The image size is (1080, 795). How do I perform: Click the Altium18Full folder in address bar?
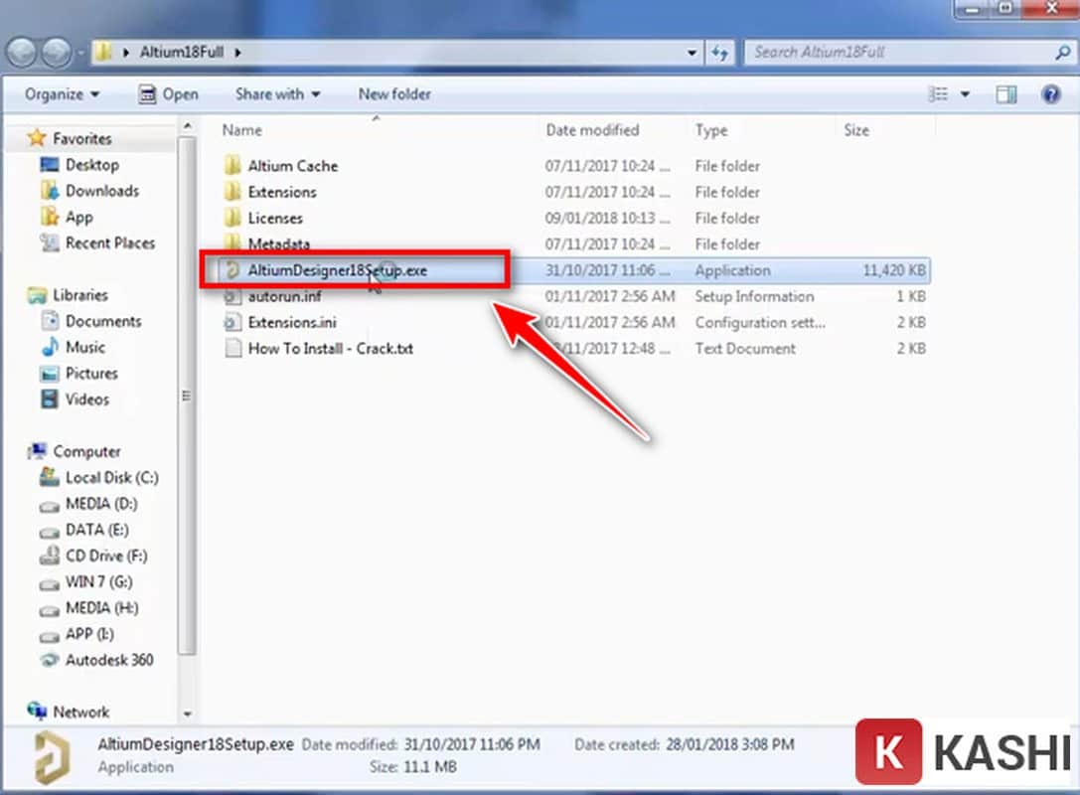(182, 53)
